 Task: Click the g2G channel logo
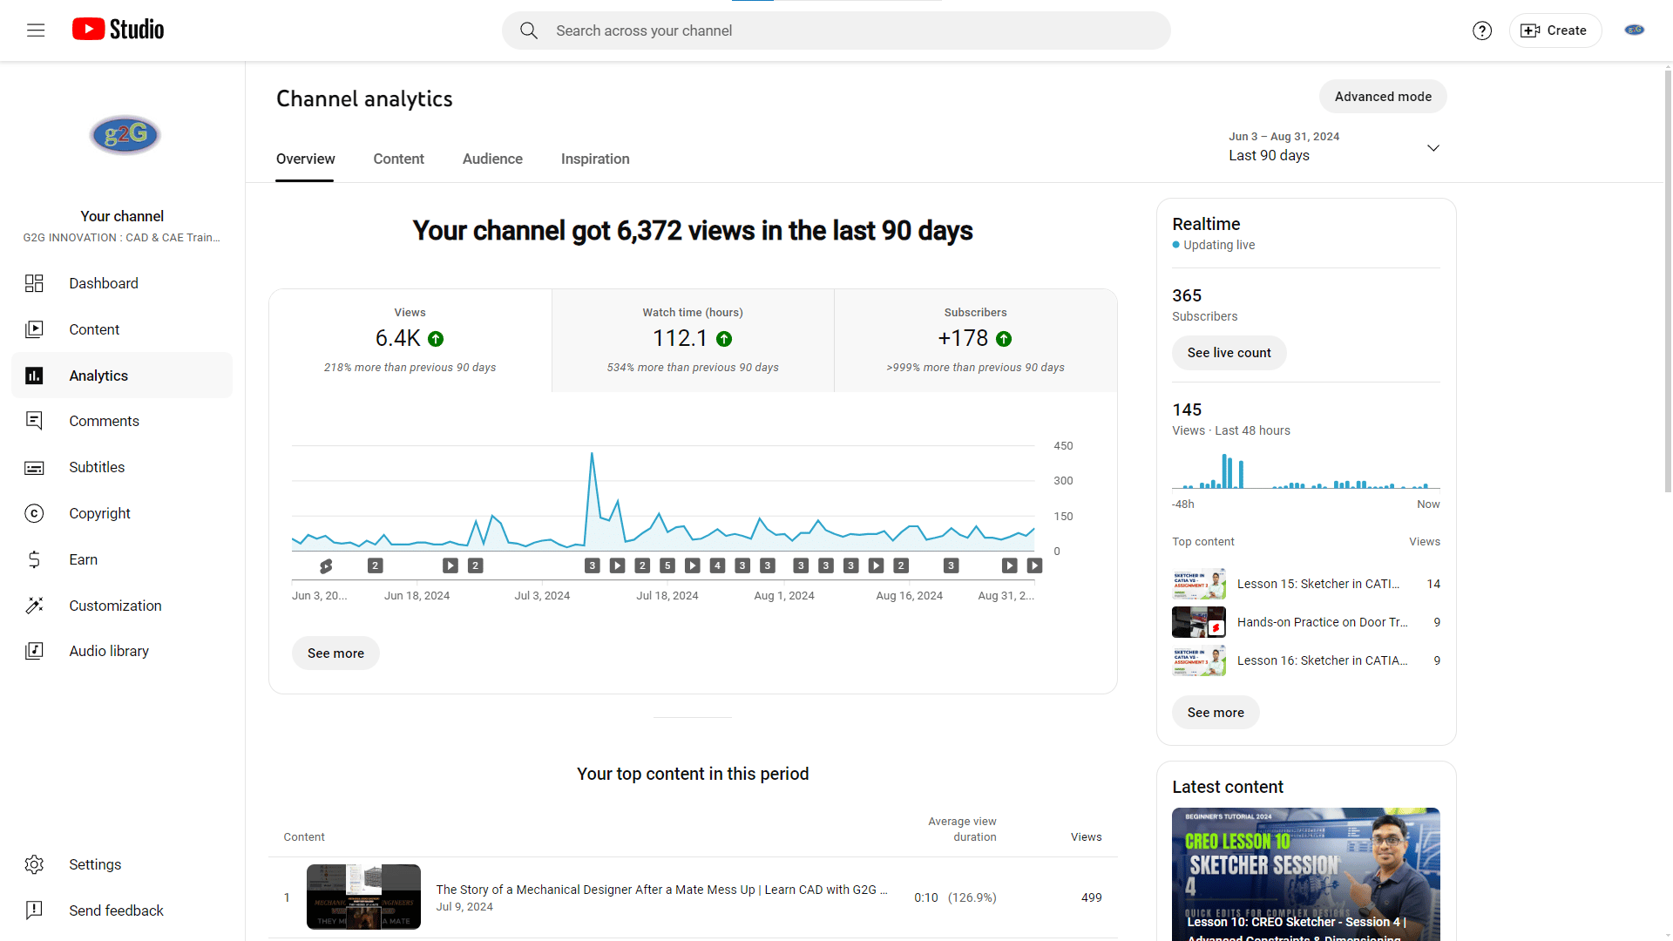click(x=125, y=135)
